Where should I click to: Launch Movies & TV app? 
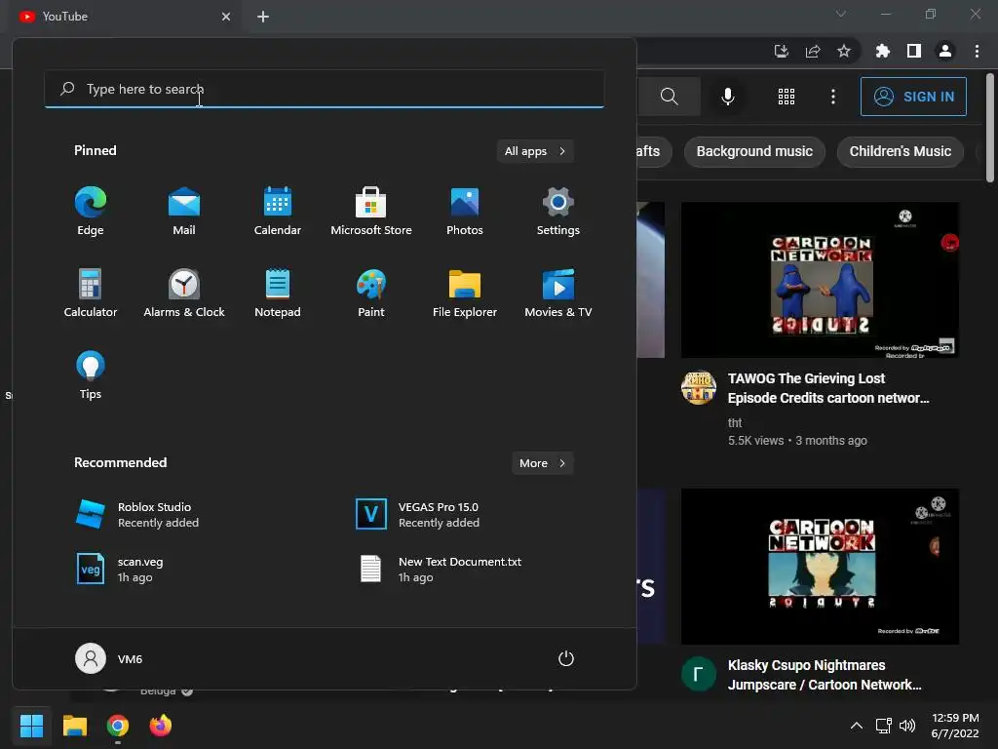click(558, 293)
